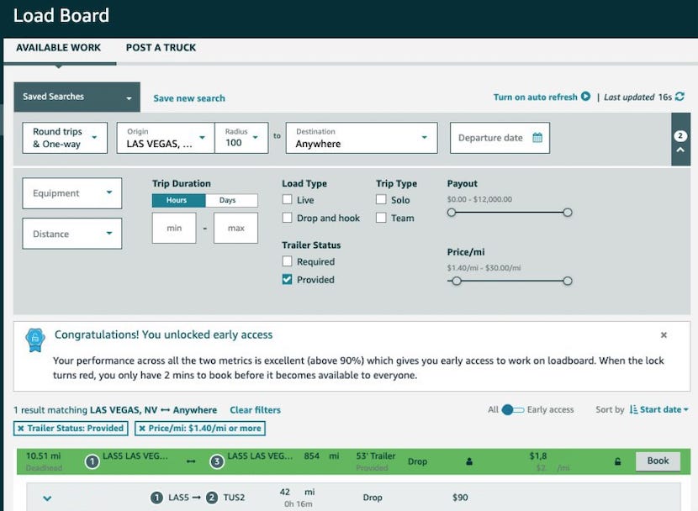698x511 pixels.
Task: Click the 854 mi distance value
Action: (x=321, y=456)
